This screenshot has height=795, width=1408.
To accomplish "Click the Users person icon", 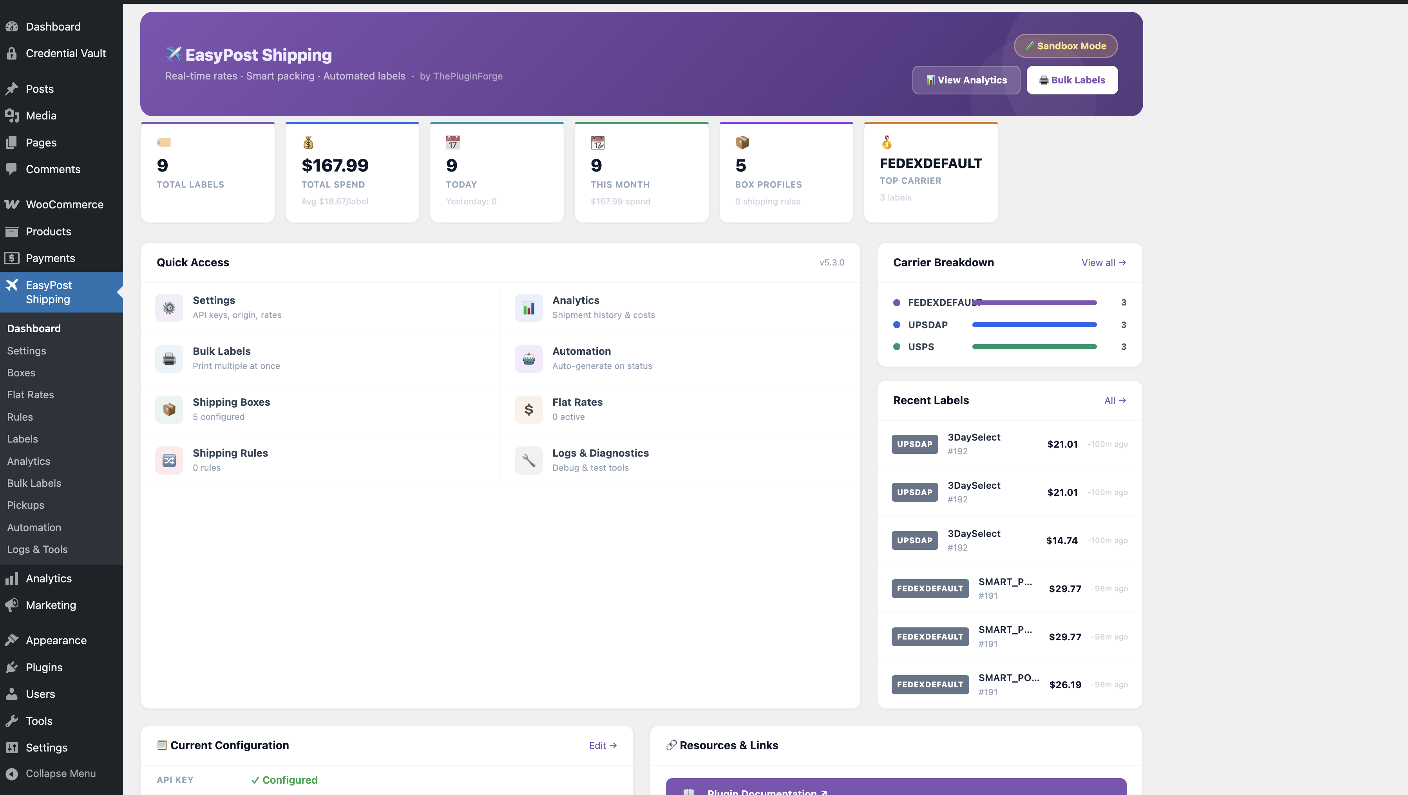I will [x=12, y=694].
